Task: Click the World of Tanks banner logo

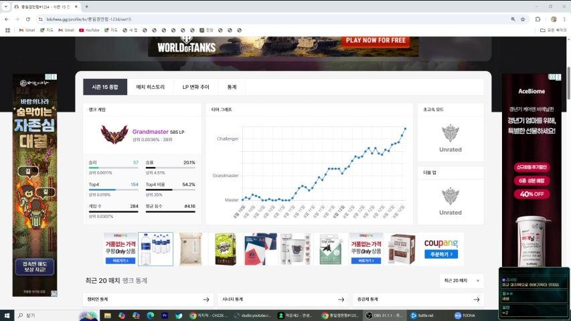Action: [187, 45]
